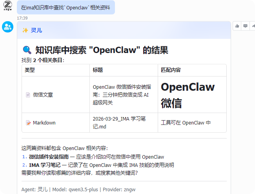Click the 17:39 message timestamp
255x194 pixels.
[22, 18]
